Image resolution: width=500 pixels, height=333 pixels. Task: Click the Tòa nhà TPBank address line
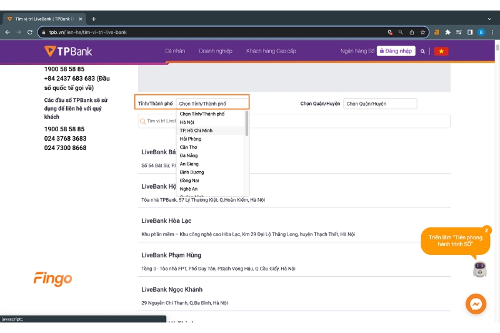point(203,200)
